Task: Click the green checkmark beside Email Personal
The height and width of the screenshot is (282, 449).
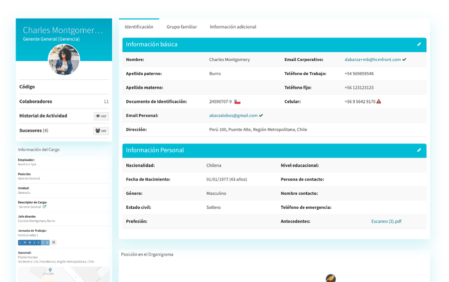Action: [261, 116]
